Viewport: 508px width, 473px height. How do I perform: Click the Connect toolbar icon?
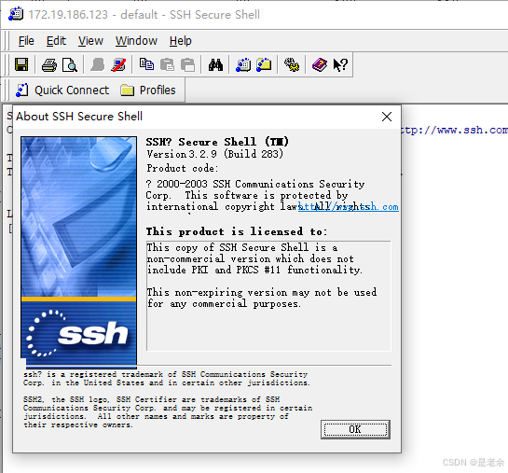click(x=97, y=64)
